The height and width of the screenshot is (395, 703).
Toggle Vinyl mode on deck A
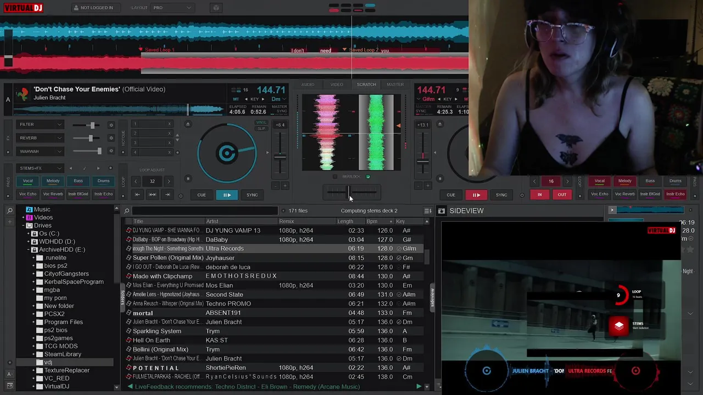coord(261,123)
